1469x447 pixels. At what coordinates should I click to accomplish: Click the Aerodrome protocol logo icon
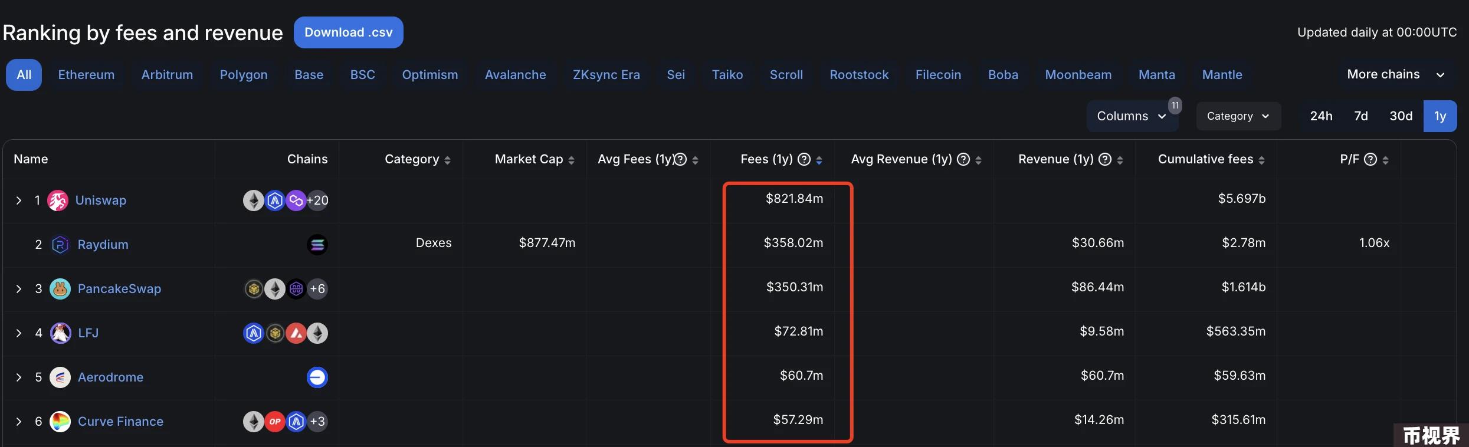[x=60, y=377]
